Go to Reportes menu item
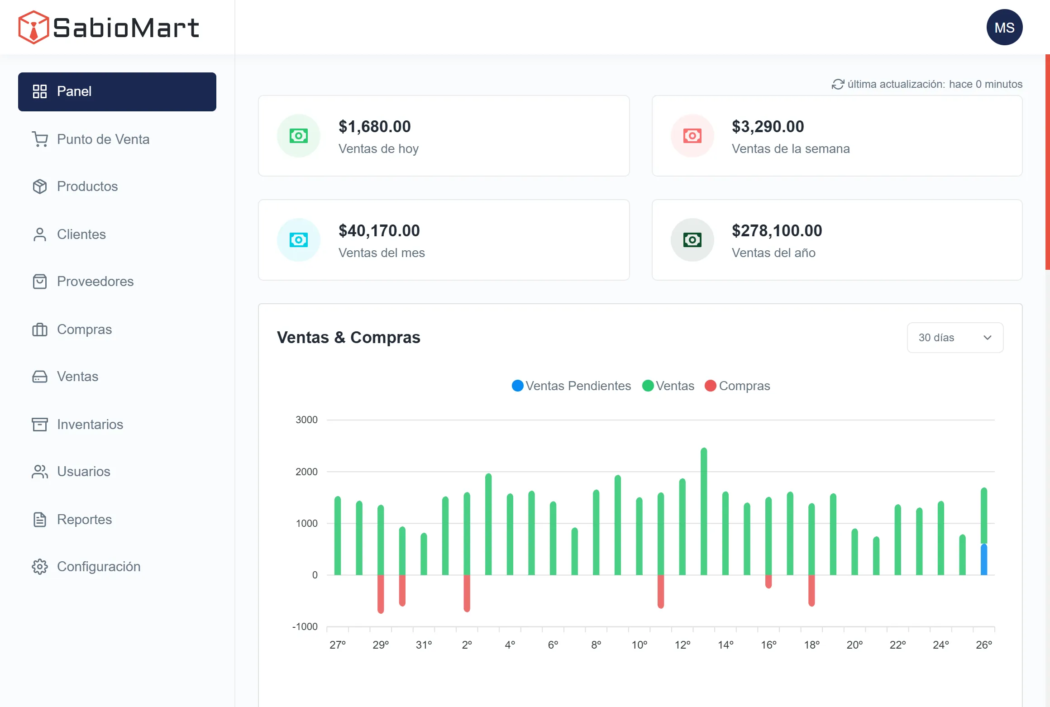The height and width of the screenshot is (707, 1050). click(x=84, y=520)
